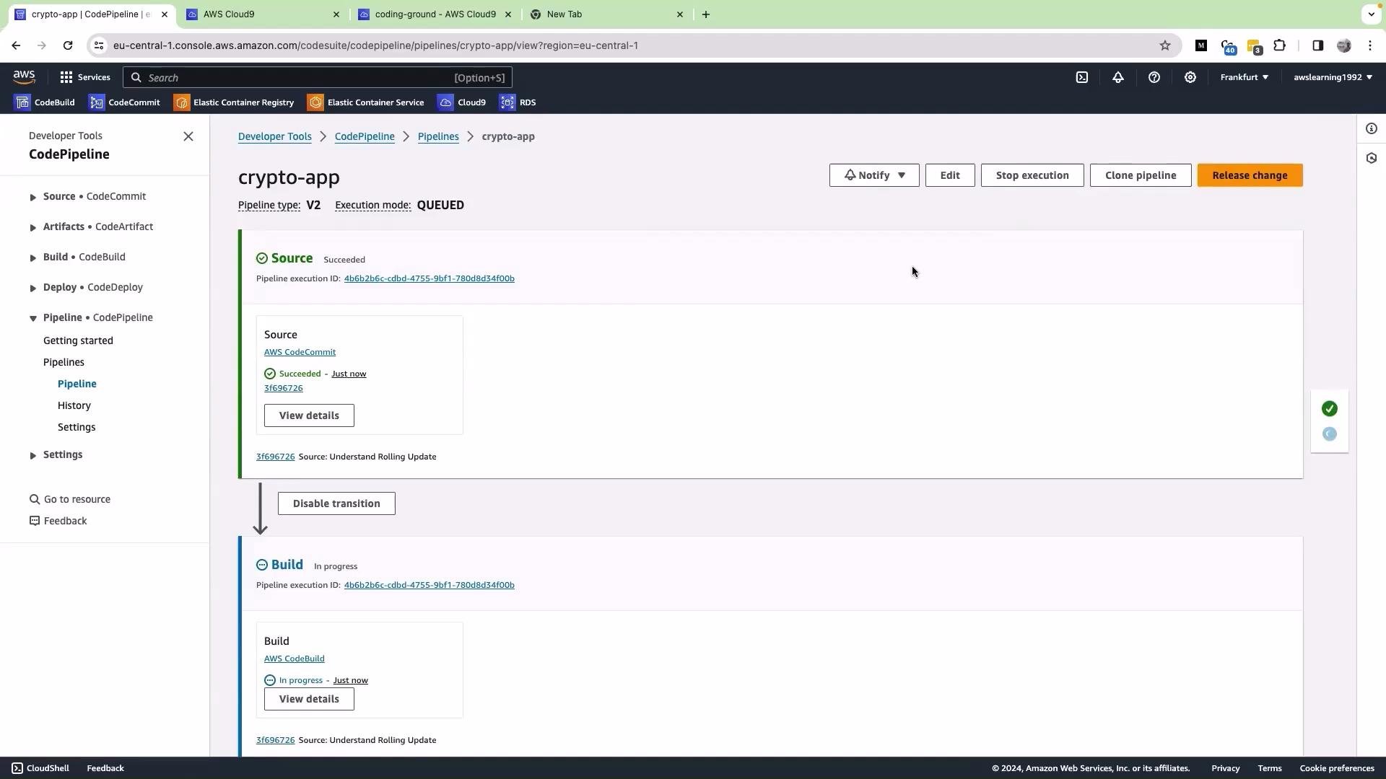Open the Go to resource search
The height and width of the screenshot is (779, 1386).
tap(70, 499)
